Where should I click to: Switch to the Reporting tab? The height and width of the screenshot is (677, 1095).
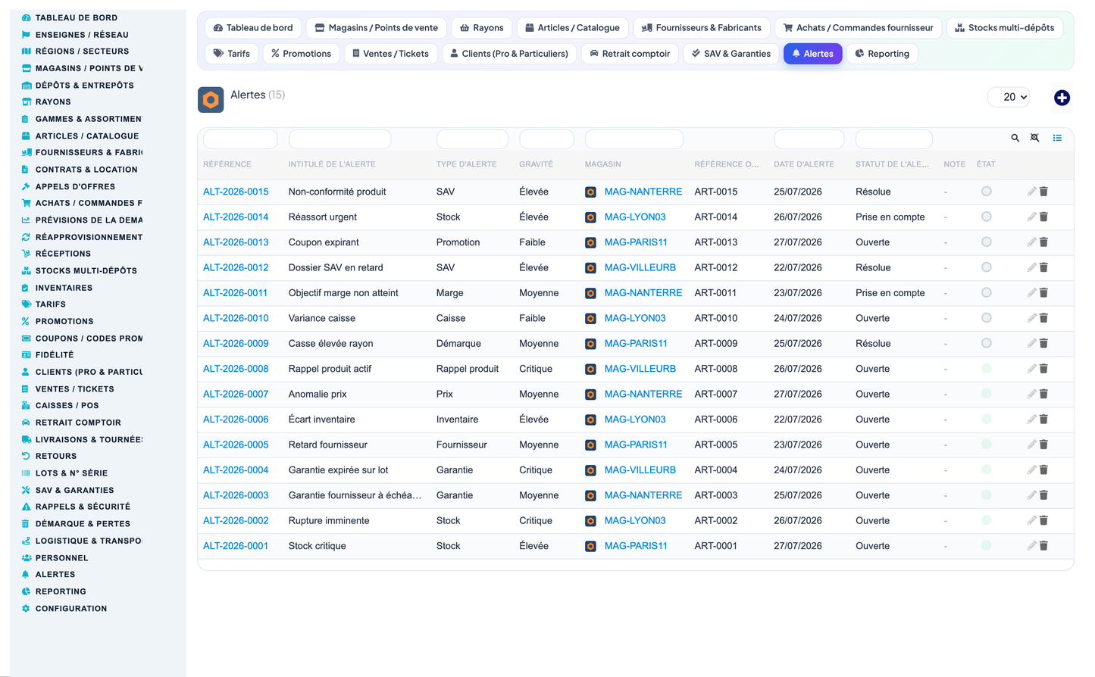point(881,54)
